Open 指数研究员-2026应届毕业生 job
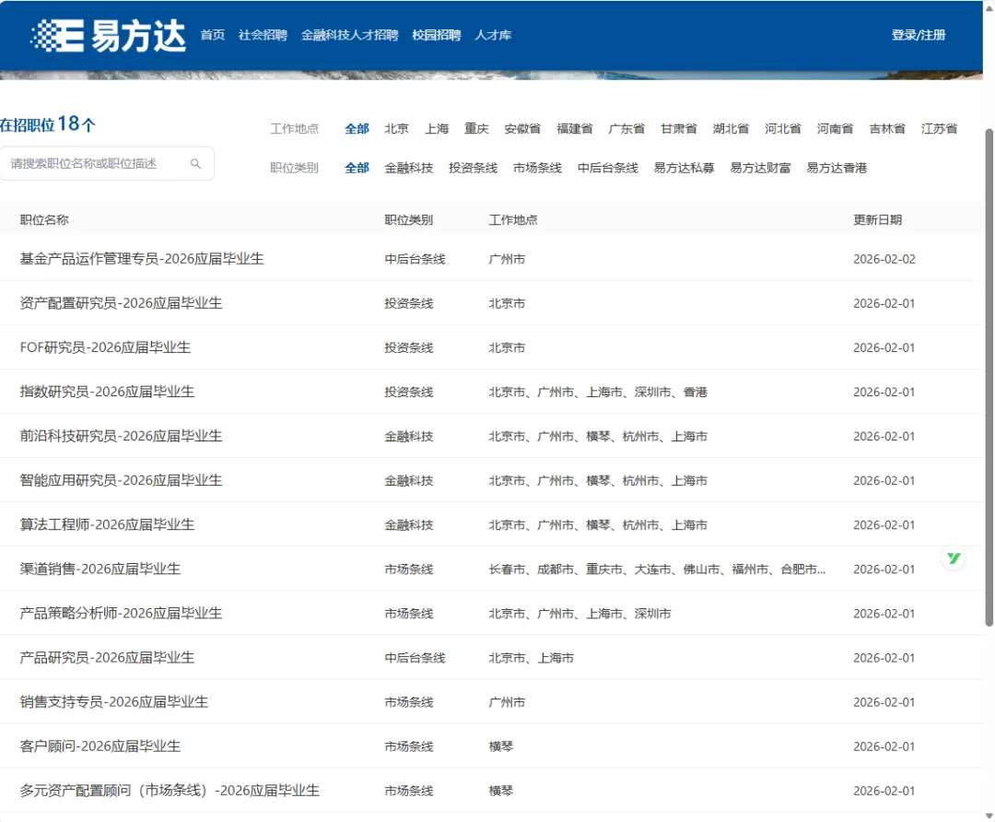This screenshot has height=822, width=995. 107,392
